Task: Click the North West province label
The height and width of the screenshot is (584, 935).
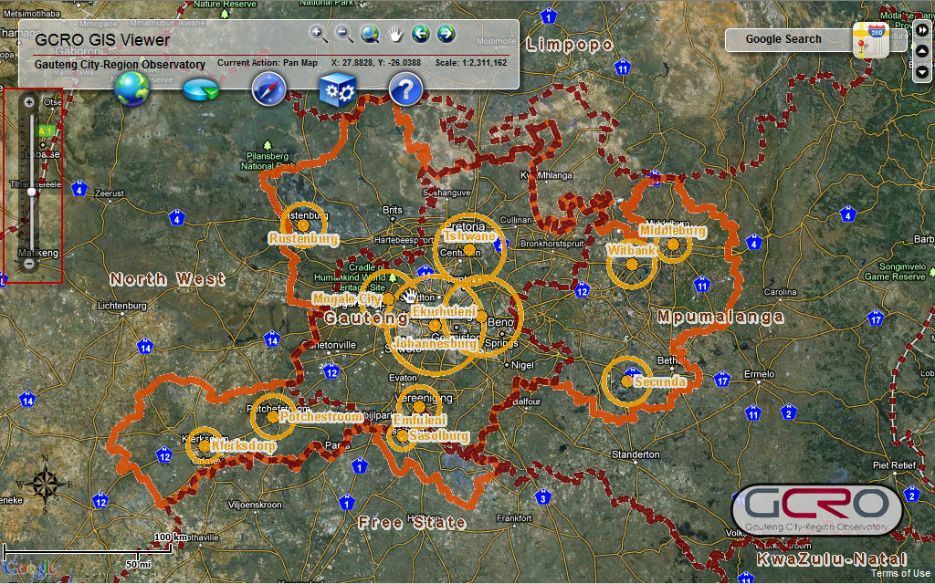Action: (x=168, y=279)
